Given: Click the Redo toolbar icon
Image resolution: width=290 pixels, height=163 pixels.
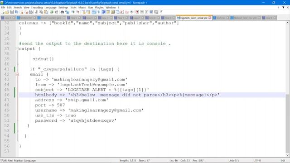Looking at the screenshot, I should tap(56, 12).
